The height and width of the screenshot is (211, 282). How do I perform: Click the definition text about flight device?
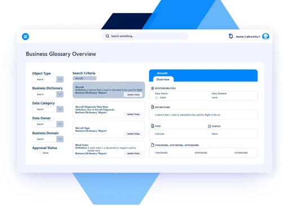pyautogui.click(x=188, y=115)
